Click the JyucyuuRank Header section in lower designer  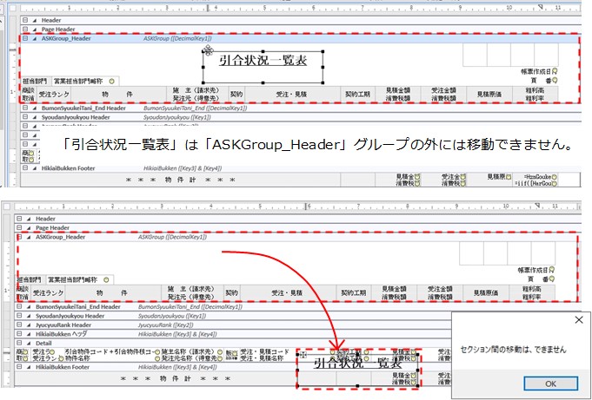pos(70,325)
